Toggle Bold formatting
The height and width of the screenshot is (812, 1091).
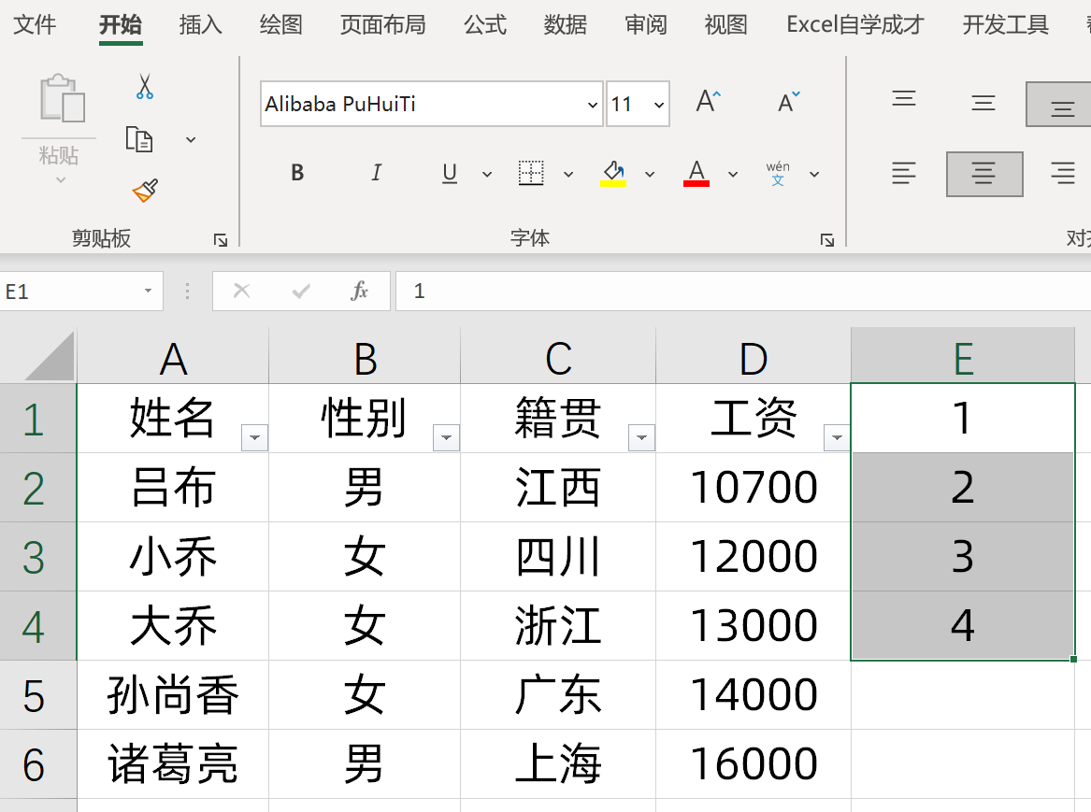tap(297, 173)
